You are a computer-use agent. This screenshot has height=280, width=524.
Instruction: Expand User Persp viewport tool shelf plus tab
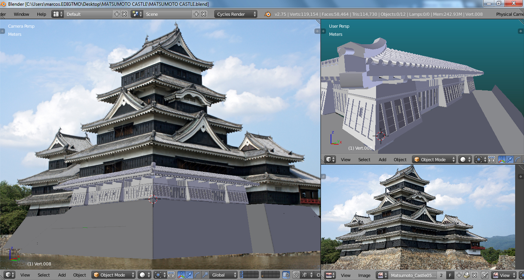[x=324, y=31]
